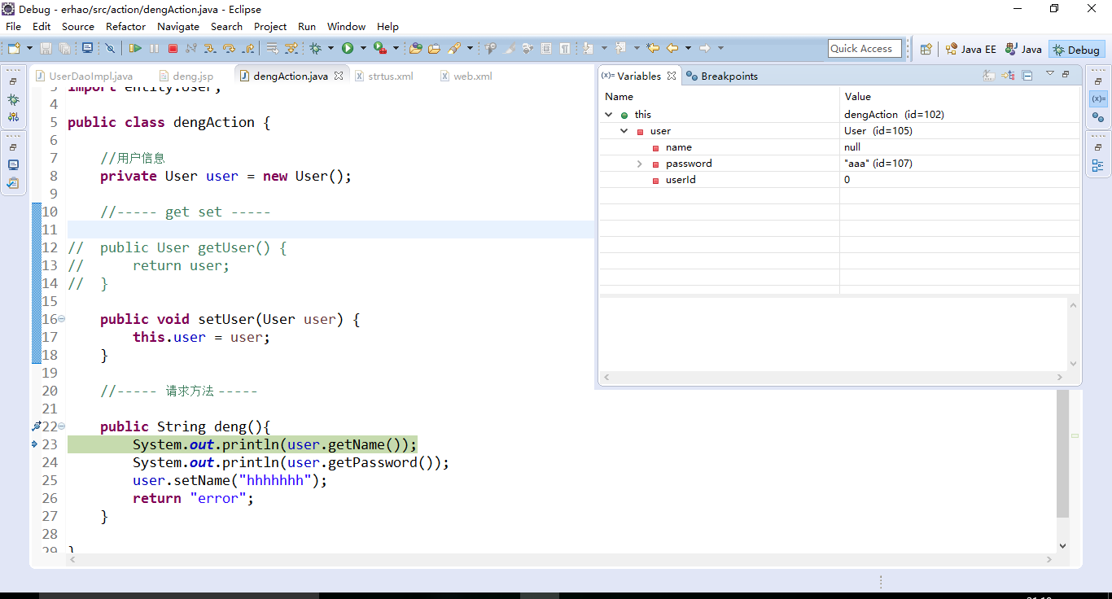Click the Quick Access field
Viewport: 1112px width, 599px height.
coord(865,49)
